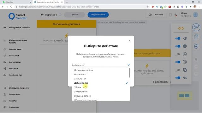Viewport: 202px width, 113px height.
Task: Click the copy documents round icon
Action: click(196, 37)
